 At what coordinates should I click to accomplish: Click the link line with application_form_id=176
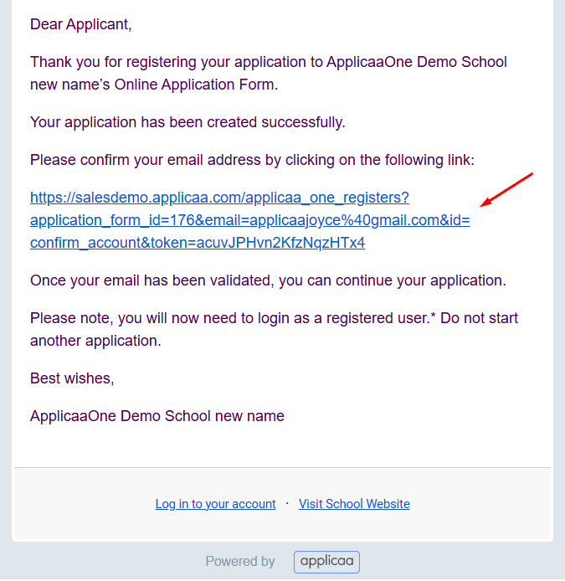tap(249, 220)
